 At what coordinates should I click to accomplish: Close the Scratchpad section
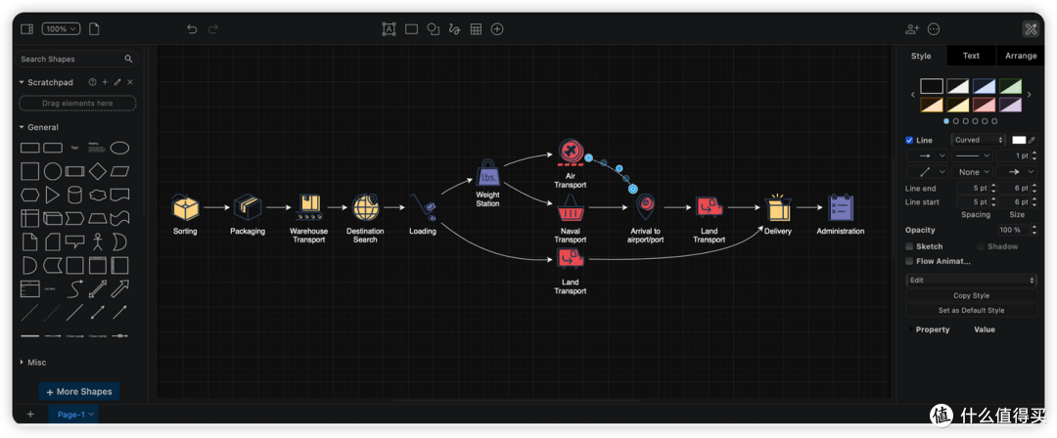[130, 82]
